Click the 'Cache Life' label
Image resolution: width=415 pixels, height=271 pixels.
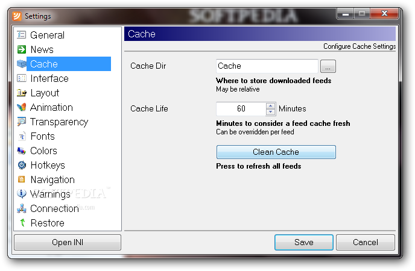(149, 109)
